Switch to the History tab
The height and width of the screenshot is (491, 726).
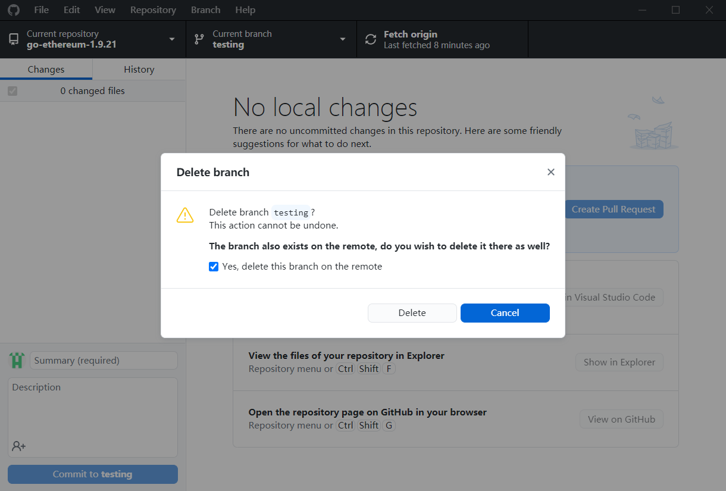(x=139, y=69)
